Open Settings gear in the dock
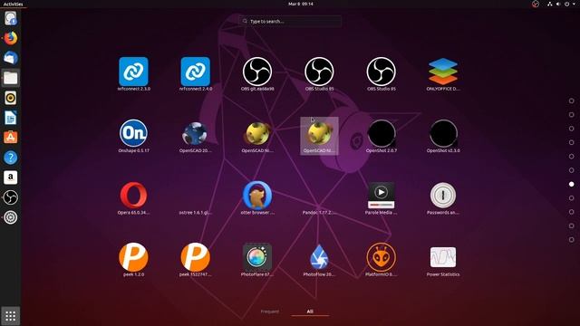The image size is (580, 326). pyautogui.click(x=10, y=217)
